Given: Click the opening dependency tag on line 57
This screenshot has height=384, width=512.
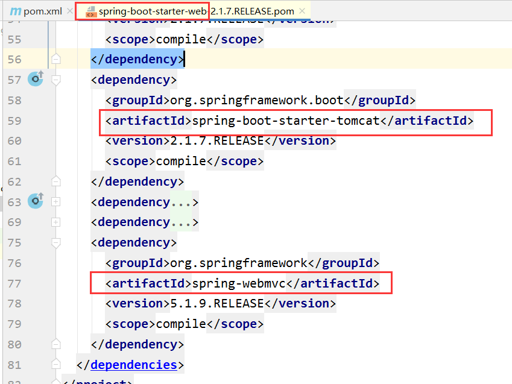Looking at the screenshot, I should pyautogui.click(x=134, y=80).
